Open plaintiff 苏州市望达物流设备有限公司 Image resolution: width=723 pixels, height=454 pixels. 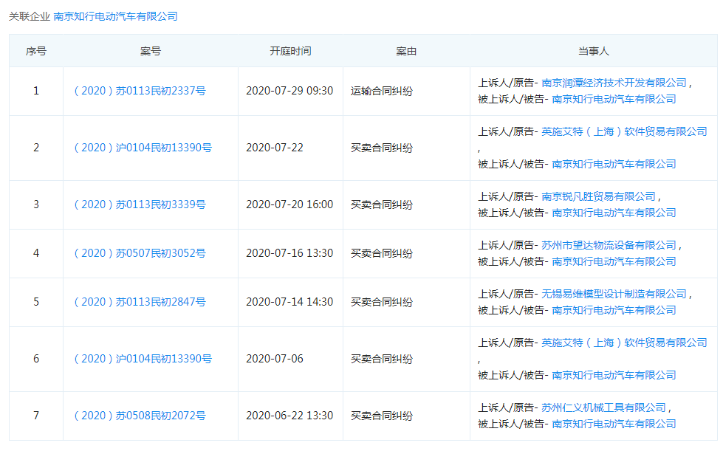pyautogui.click(x=609, y=246)
